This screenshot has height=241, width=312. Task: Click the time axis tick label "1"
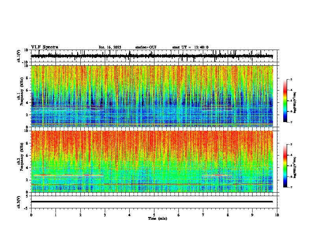pos(56,215)
